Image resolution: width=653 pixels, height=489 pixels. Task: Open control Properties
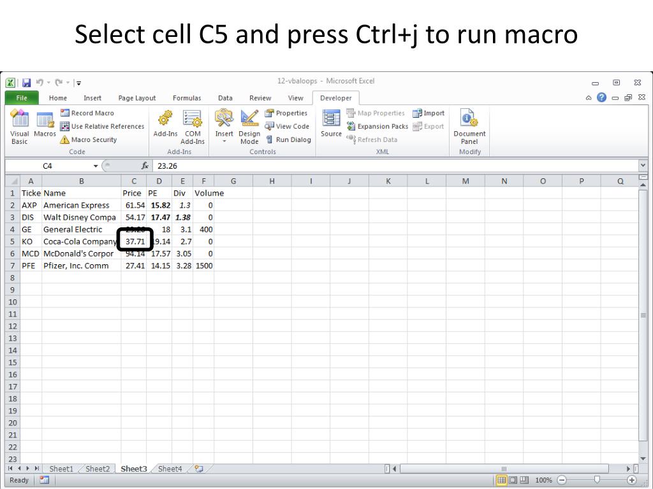pos(286,113)
